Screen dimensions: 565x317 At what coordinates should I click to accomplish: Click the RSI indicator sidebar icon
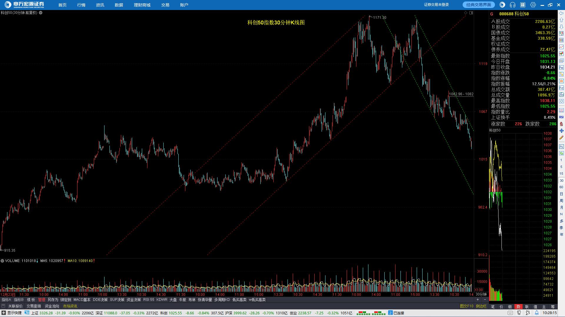coord(561,117)
